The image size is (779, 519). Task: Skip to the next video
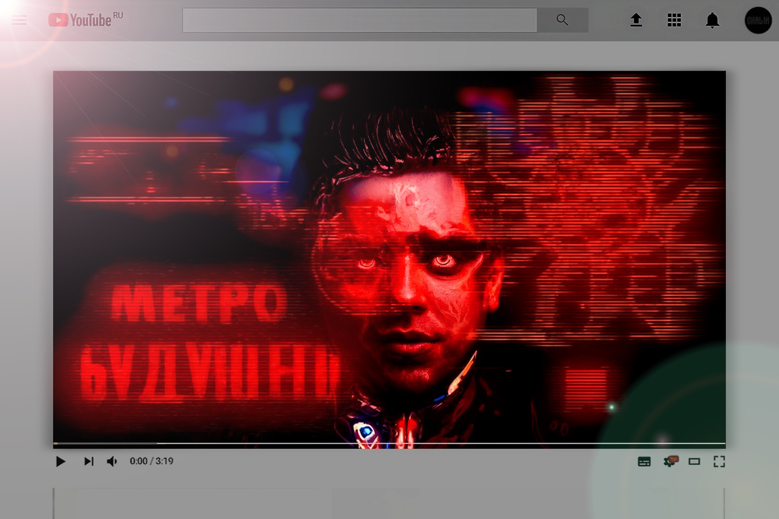point(89,461)
